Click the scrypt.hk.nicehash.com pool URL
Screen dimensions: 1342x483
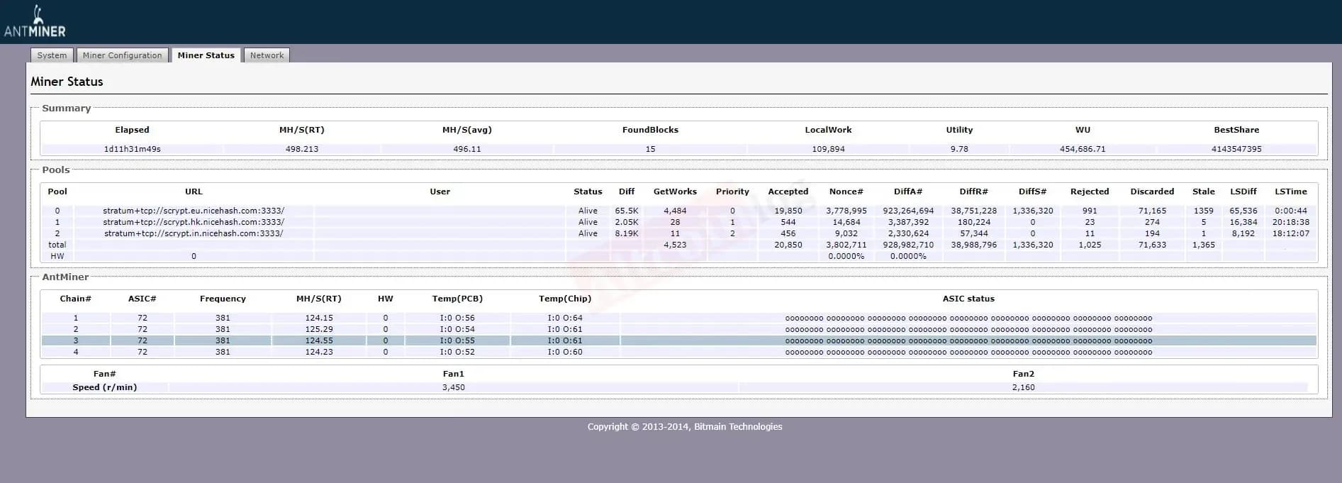pos(194,222)
